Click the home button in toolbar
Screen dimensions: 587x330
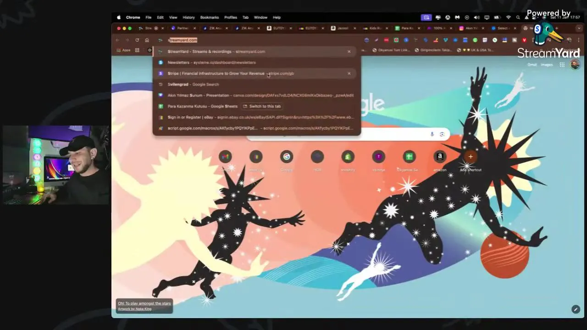point(147,40)
